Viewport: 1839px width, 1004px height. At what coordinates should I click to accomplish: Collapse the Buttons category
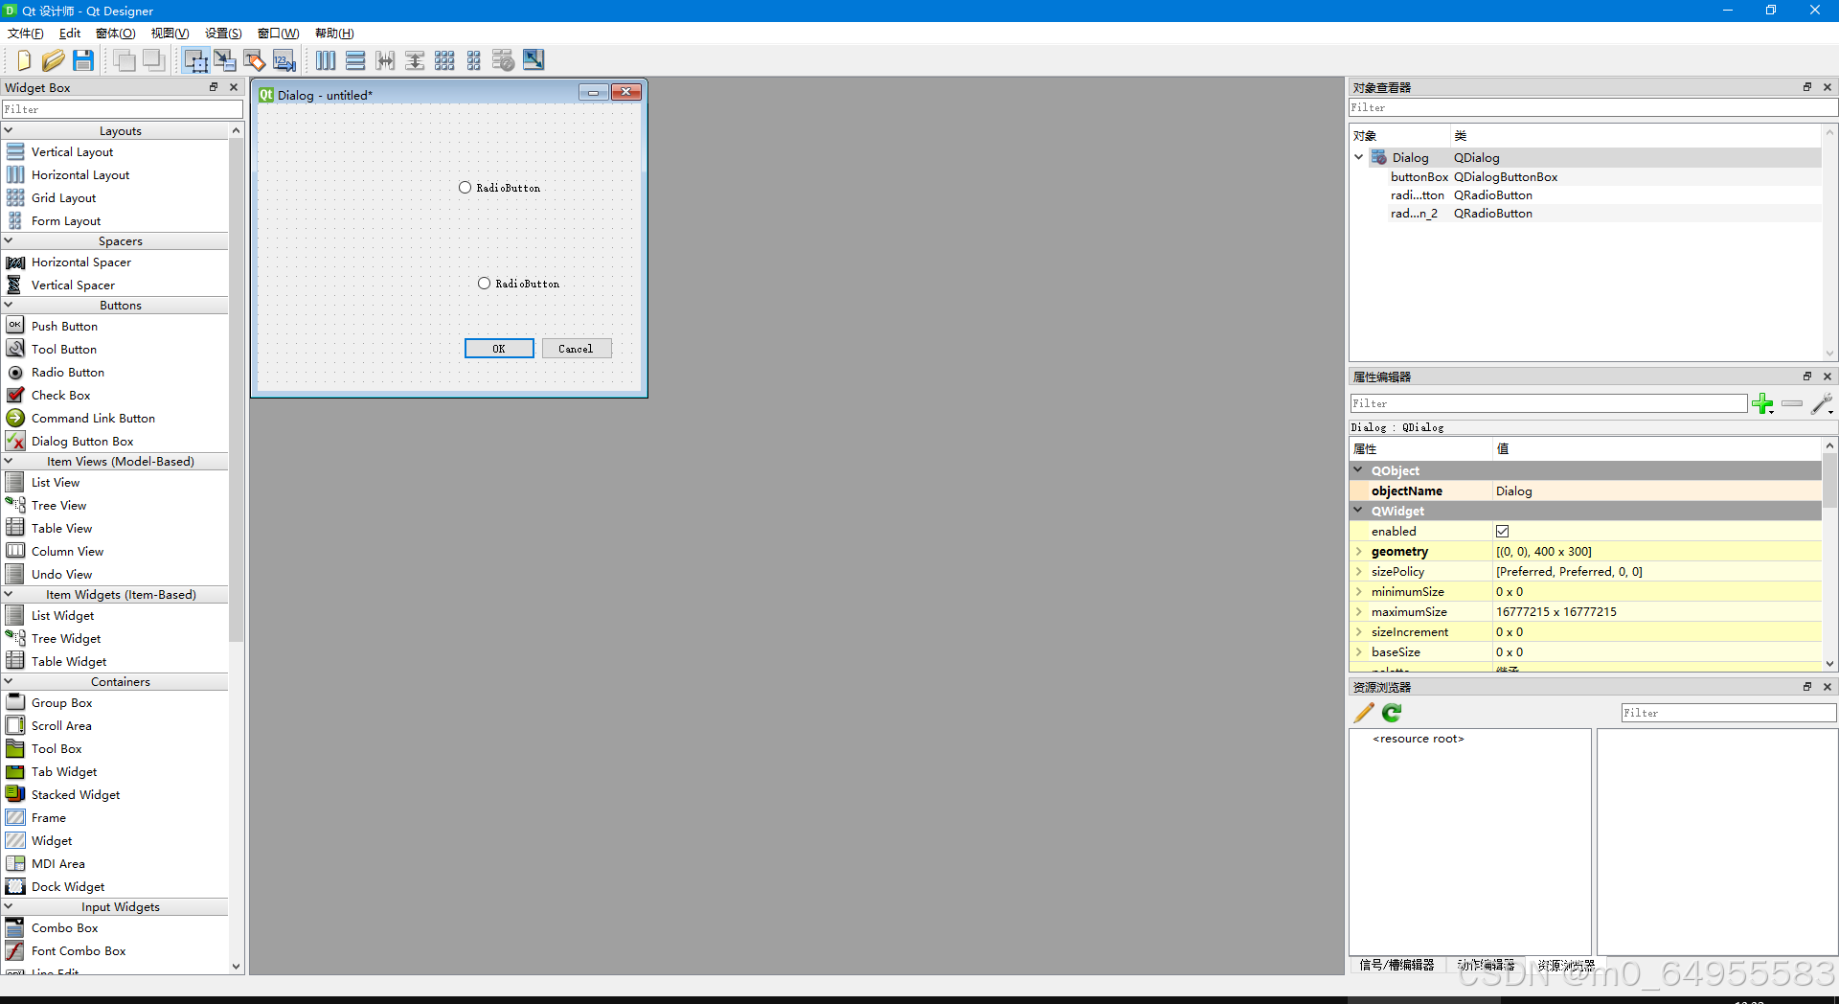point(9,305)
